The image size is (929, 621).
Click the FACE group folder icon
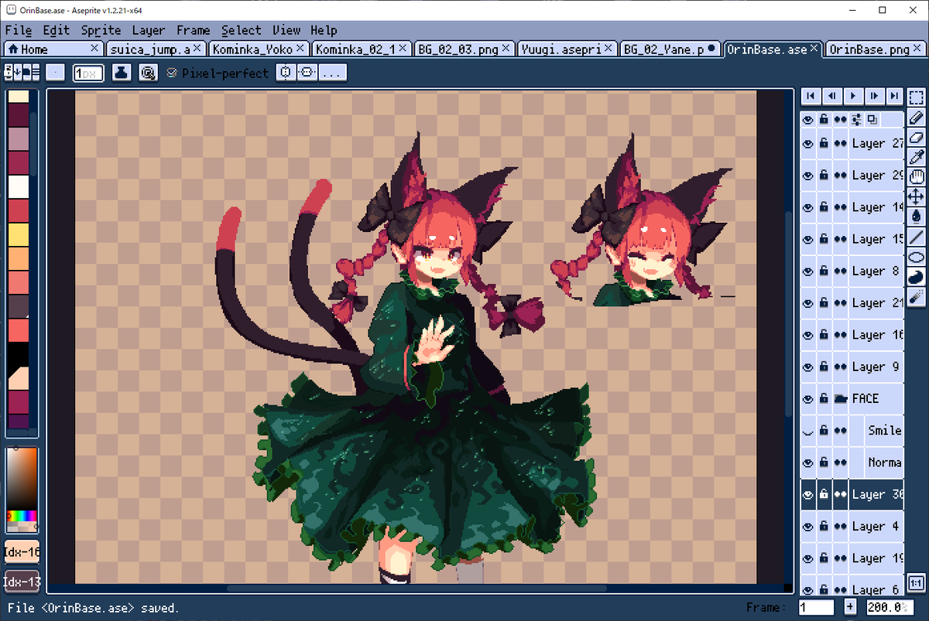pos(841,398)
